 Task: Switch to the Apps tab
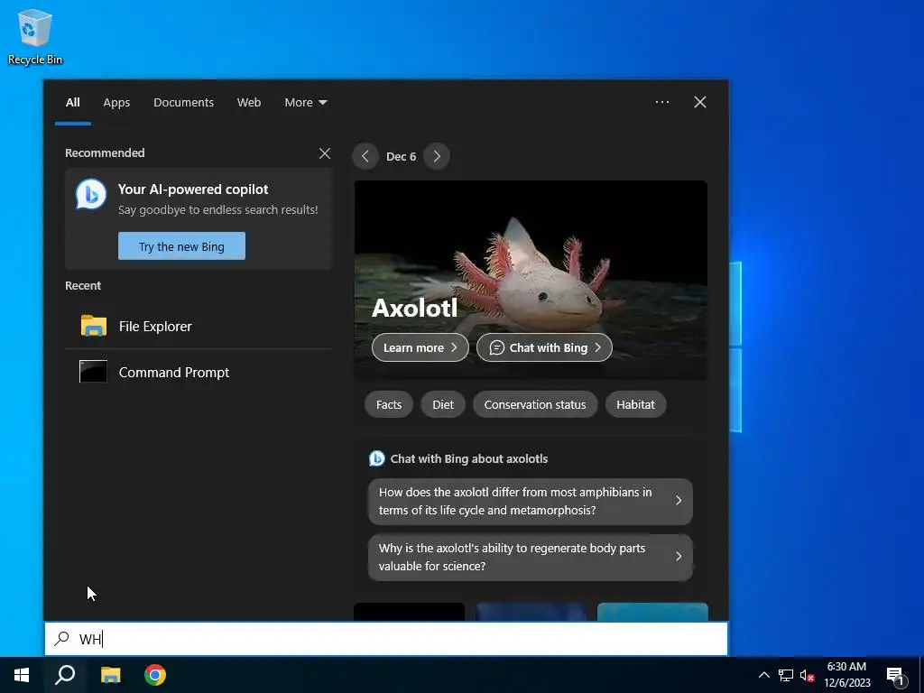pos(116,103)
